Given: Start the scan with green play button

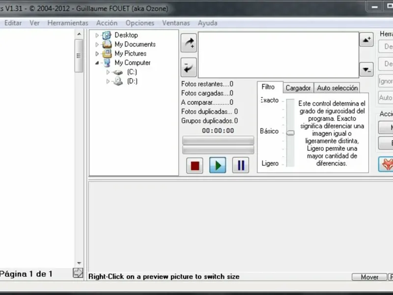Looking at the screenshot, I should pos(218,165).
